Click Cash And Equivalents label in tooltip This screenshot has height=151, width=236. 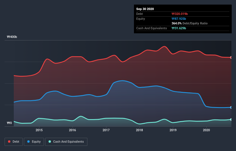[151, 28]
